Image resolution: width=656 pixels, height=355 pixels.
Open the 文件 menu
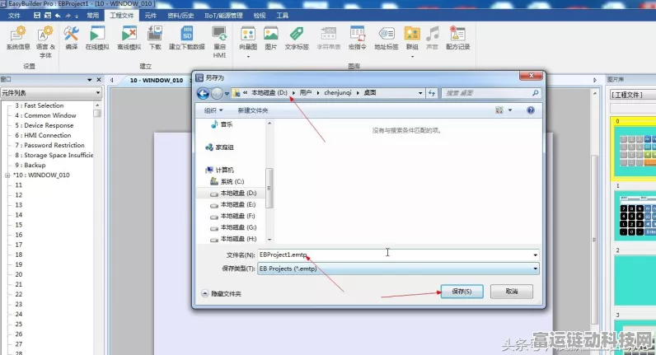coord(14,16)
